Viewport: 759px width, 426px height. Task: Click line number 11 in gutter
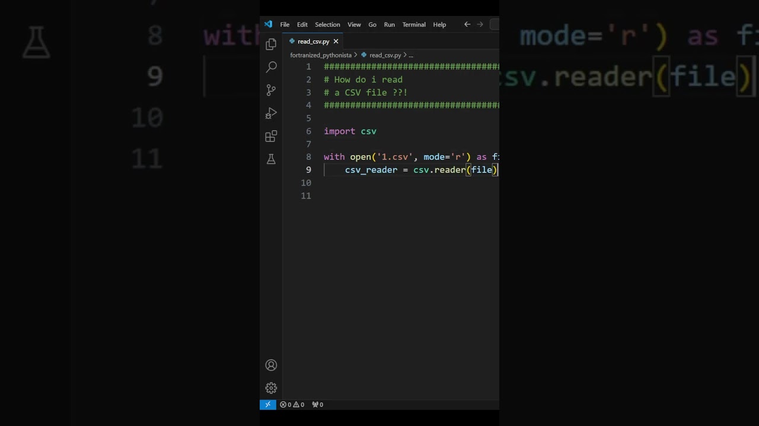coord(306,196)
